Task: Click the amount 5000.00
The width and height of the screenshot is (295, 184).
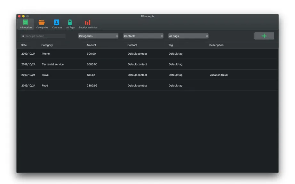Action: [x=92, y=64]
